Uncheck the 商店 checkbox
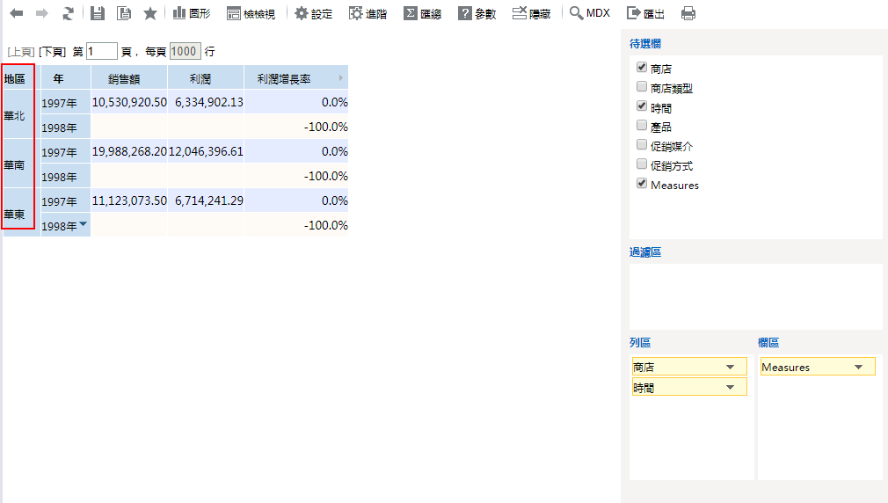The width and height of the screenshot is (888, 503). point(642,68)
